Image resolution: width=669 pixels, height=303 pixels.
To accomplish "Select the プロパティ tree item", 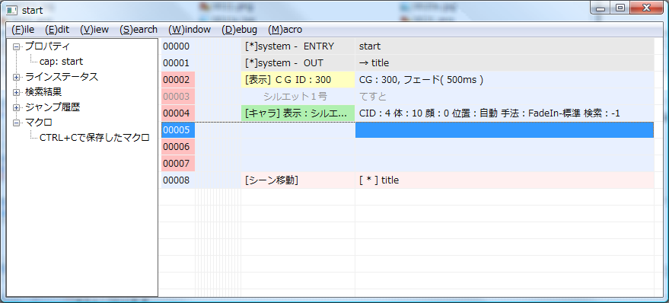I will click(x=47, y=46).
